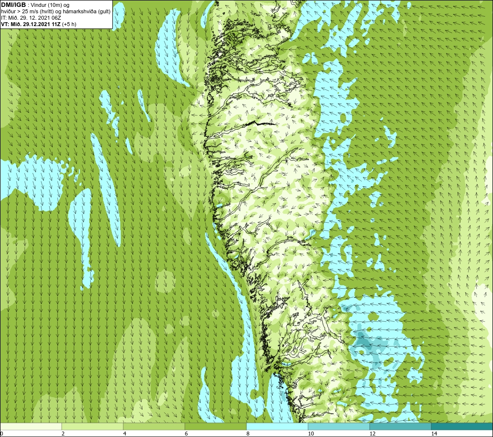Pick the cyan 10–12 m/s scale color
493x437 pixels.
[339, 426]
